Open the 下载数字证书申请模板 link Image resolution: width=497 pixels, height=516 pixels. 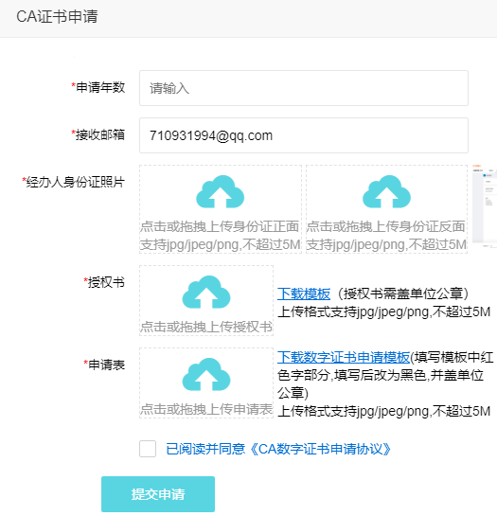coord(344,357)
